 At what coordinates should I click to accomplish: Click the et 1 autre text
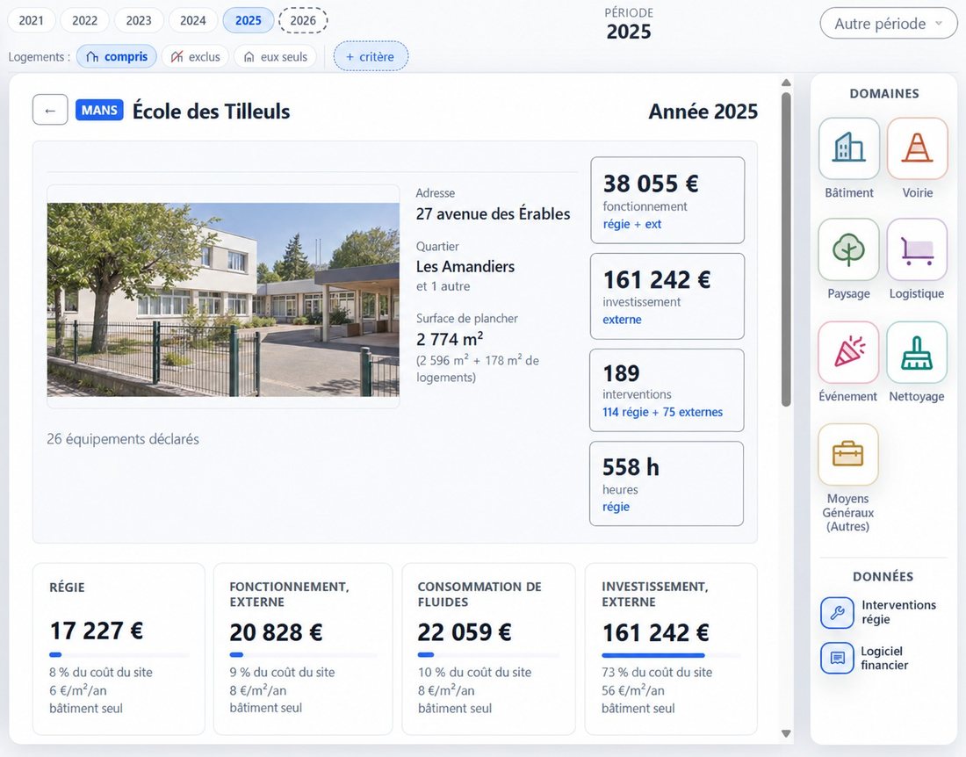point(443,286)
